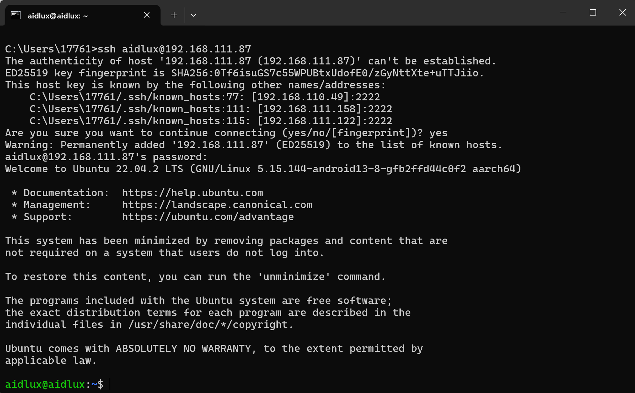Viewport: 635px width, 393px height.
Task: Expand the new tab profile dropdown
Action: 194,15
